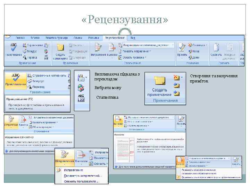Click translation screentip icon in top ribbon

coord(47,45)
